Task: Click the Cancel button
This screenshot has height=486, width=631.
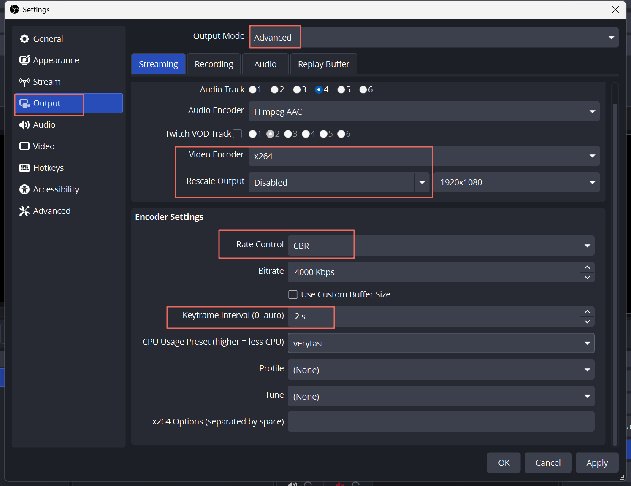Action: pos(548,463)
